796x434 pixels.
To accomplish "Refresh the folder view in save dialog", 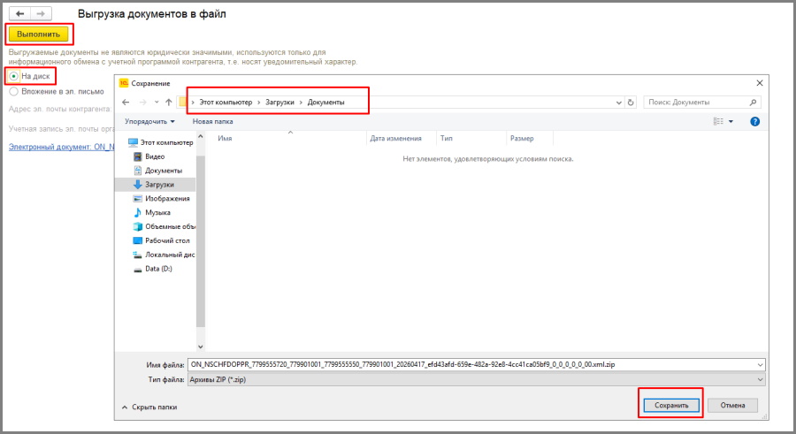I will 631,103.
